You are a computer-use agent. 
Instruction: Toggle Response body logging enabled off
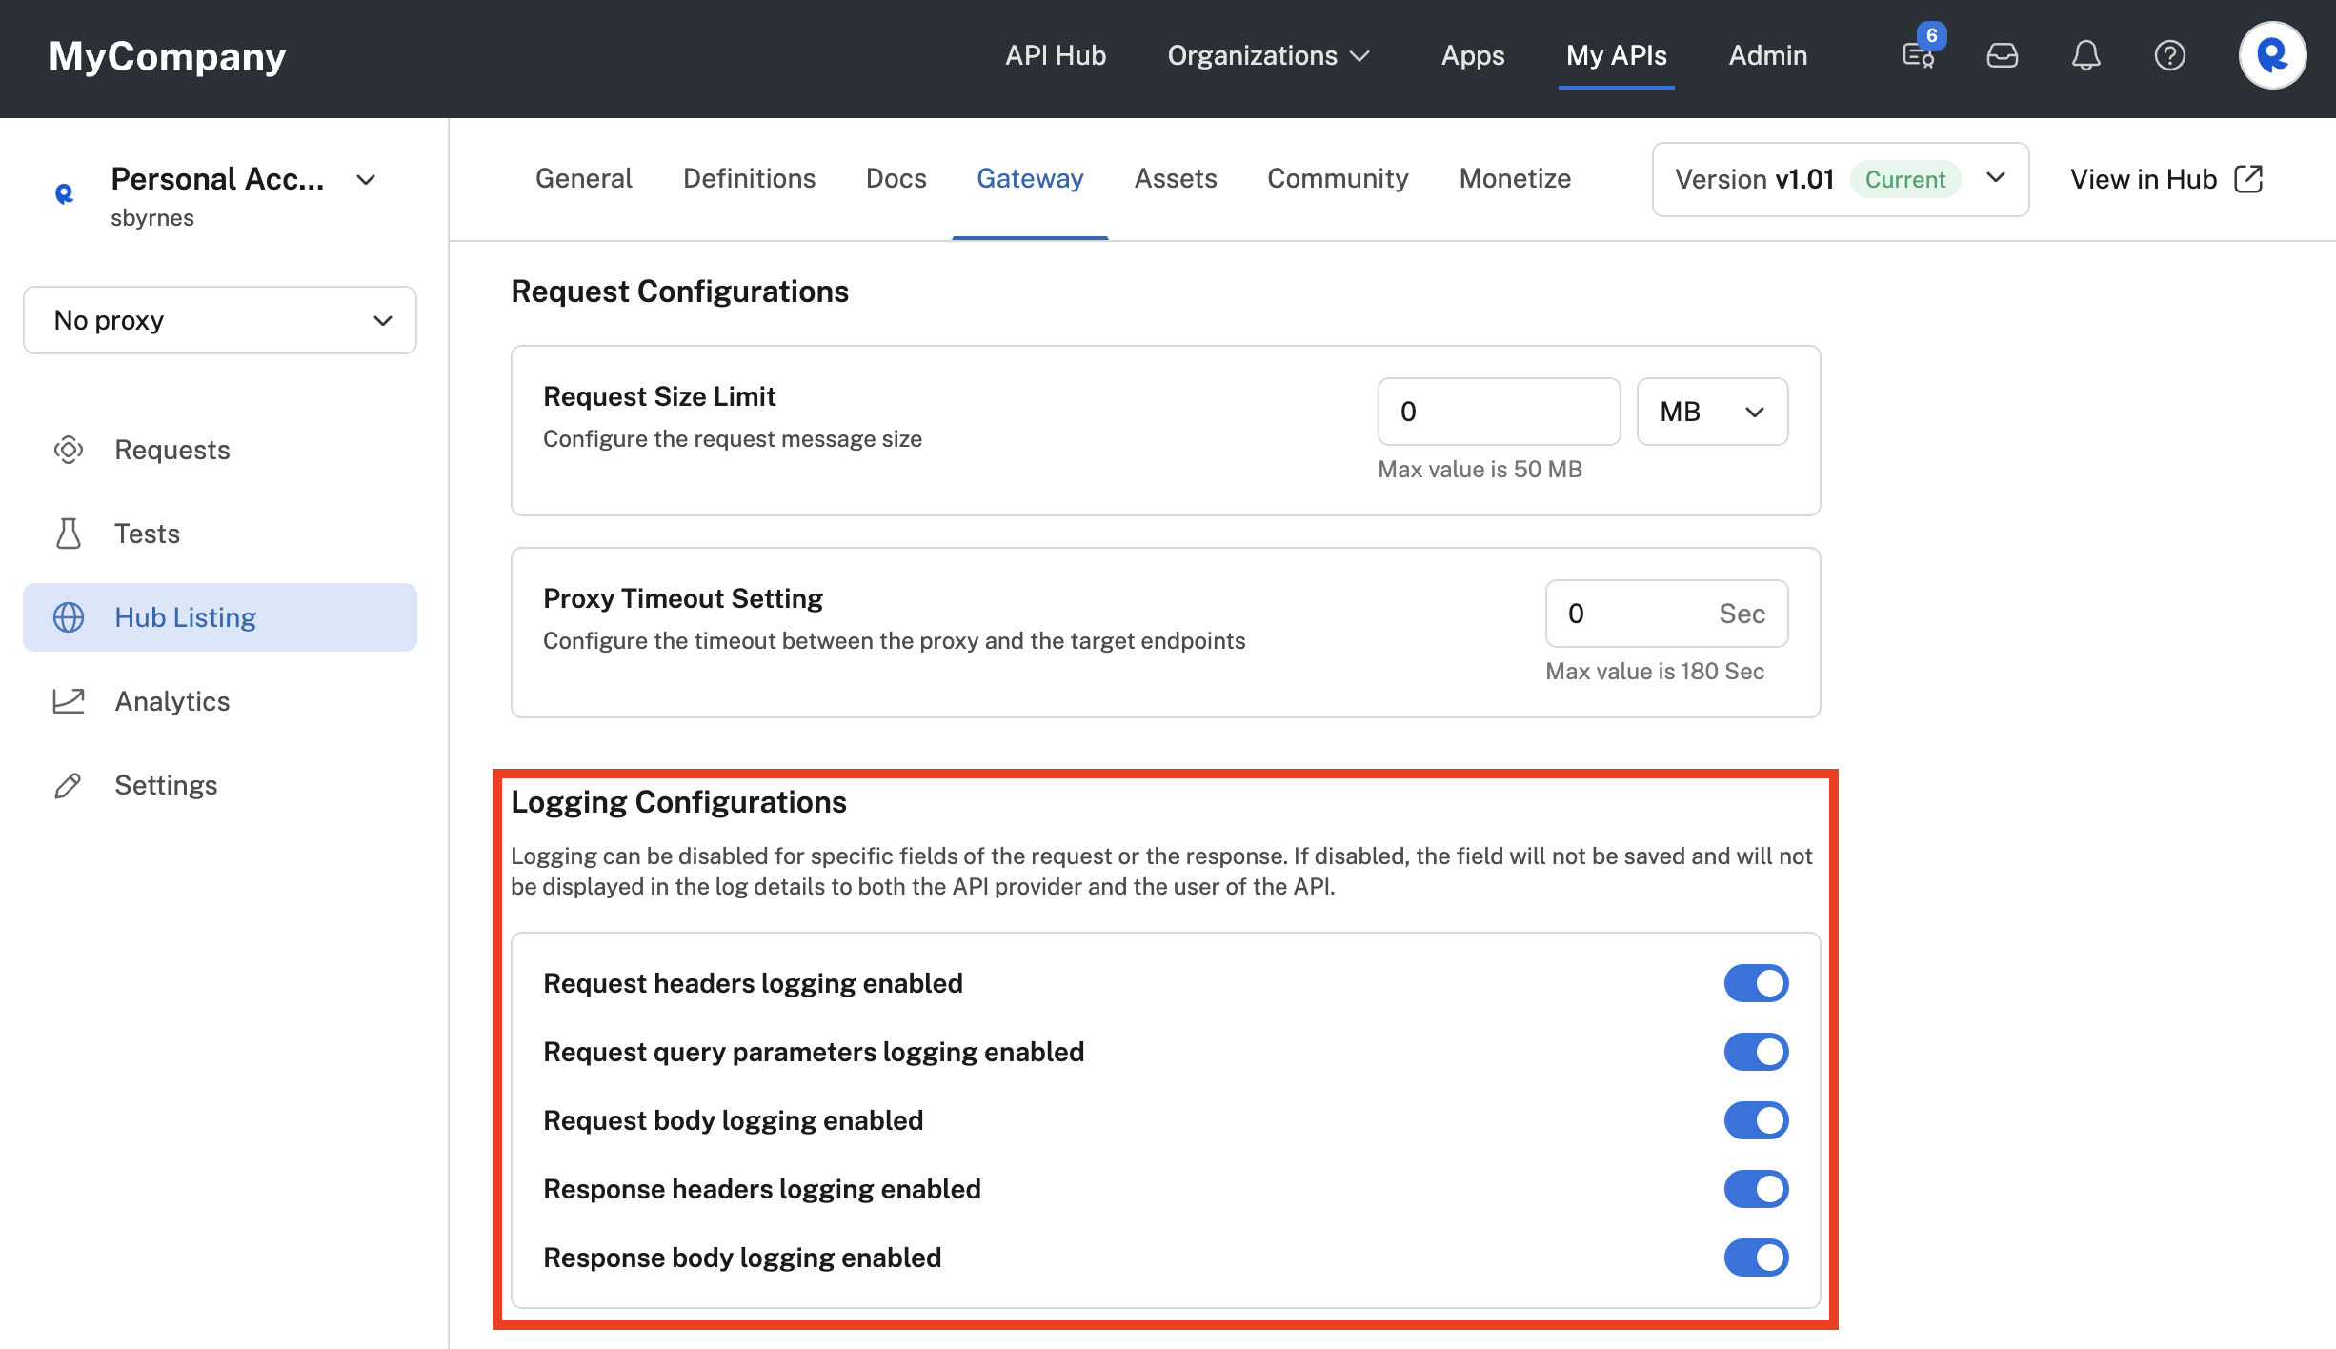[1757, 1256]
